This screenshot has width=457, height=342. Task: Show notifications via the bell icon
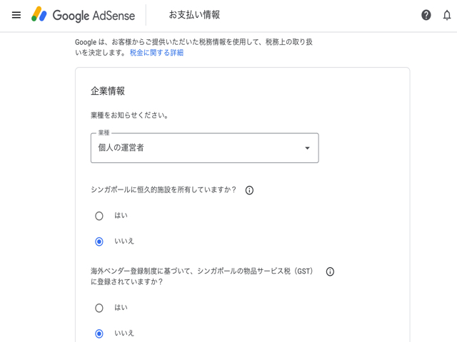pyautogui.click(x=447, y=15)
